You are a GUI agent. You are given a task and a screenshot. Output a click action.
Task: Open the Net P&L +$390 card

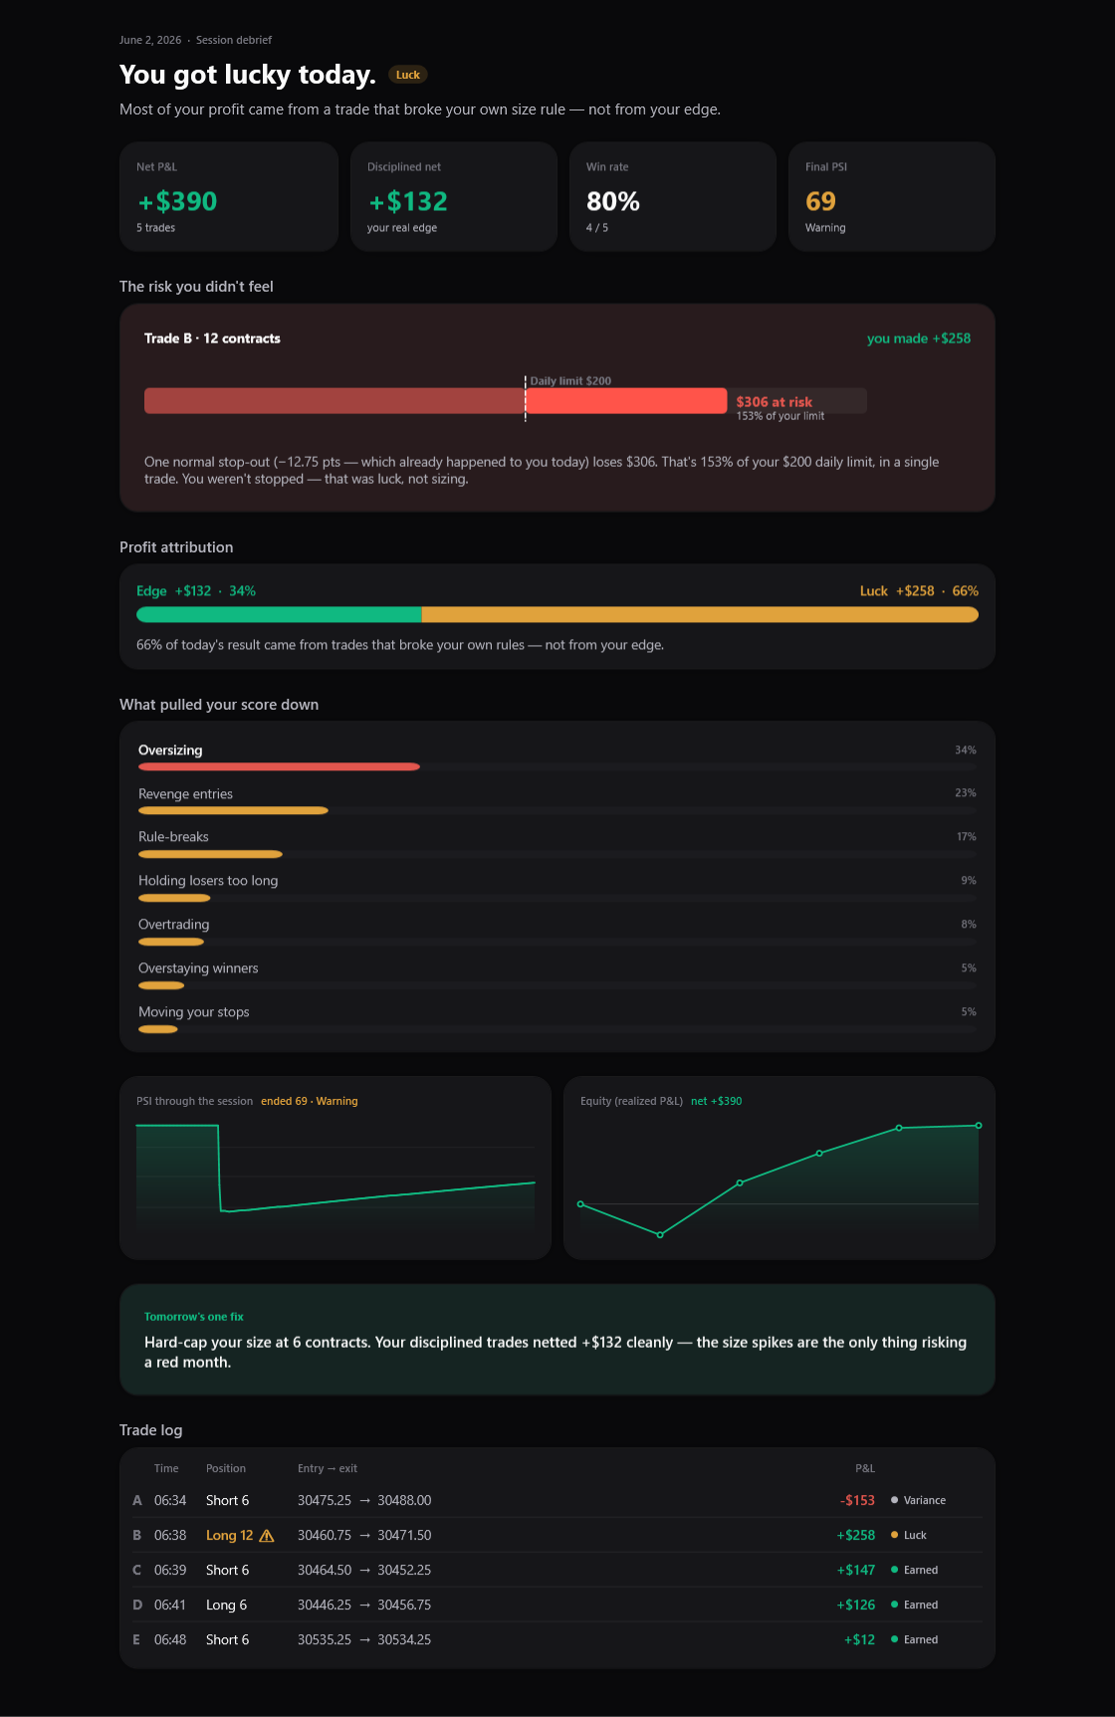(x=229, y=197)
